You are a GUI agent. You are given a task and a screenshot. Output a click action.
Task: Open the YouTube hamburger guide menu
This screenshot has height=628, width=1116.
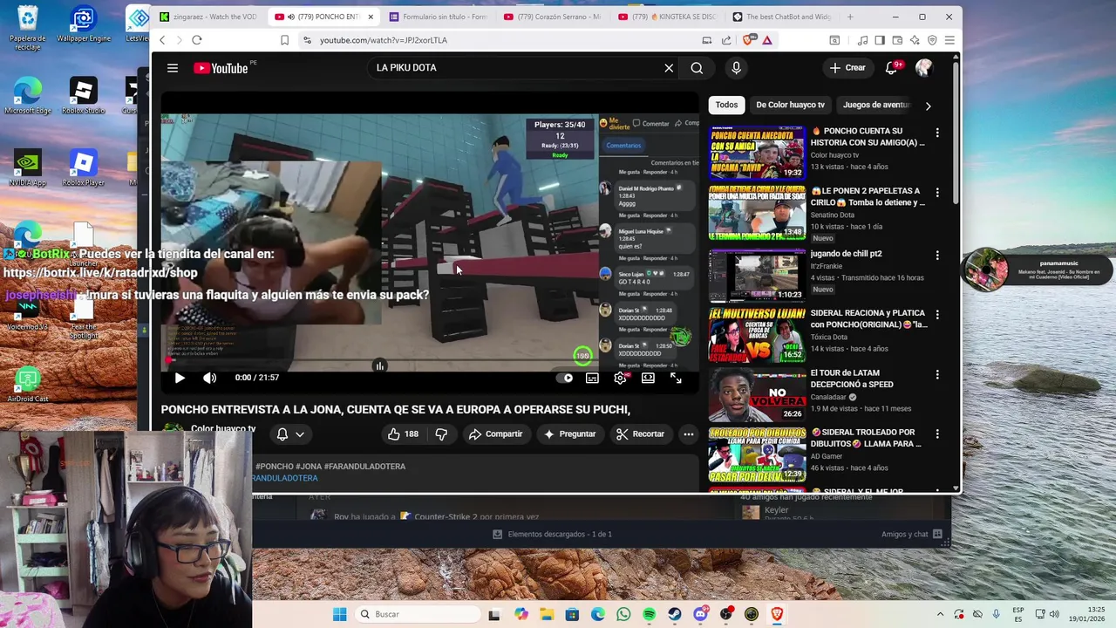[x=173, y=68]
